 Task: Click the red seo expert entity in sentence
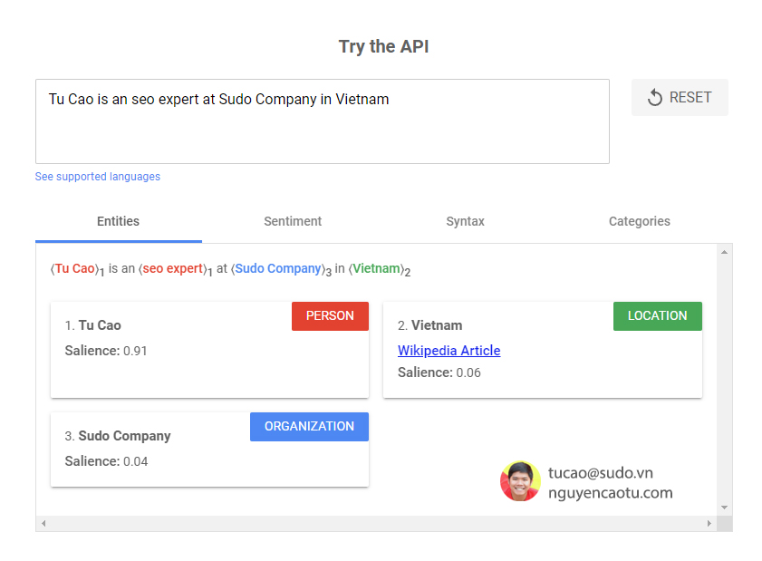click(x=172, y=269)
